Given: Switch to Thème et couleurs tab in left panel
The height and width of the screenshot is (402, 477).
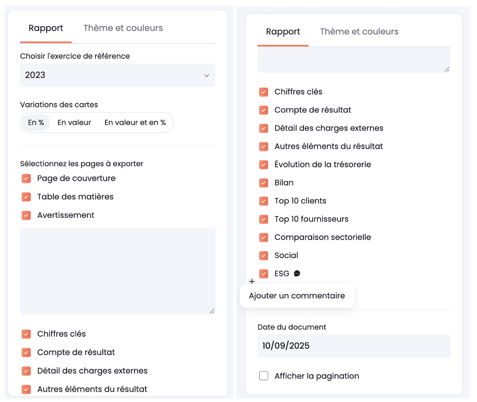Looking at the screenshot, I should 123,28.
